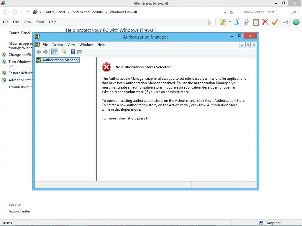Click Control Panel Home link

[21, 33]
